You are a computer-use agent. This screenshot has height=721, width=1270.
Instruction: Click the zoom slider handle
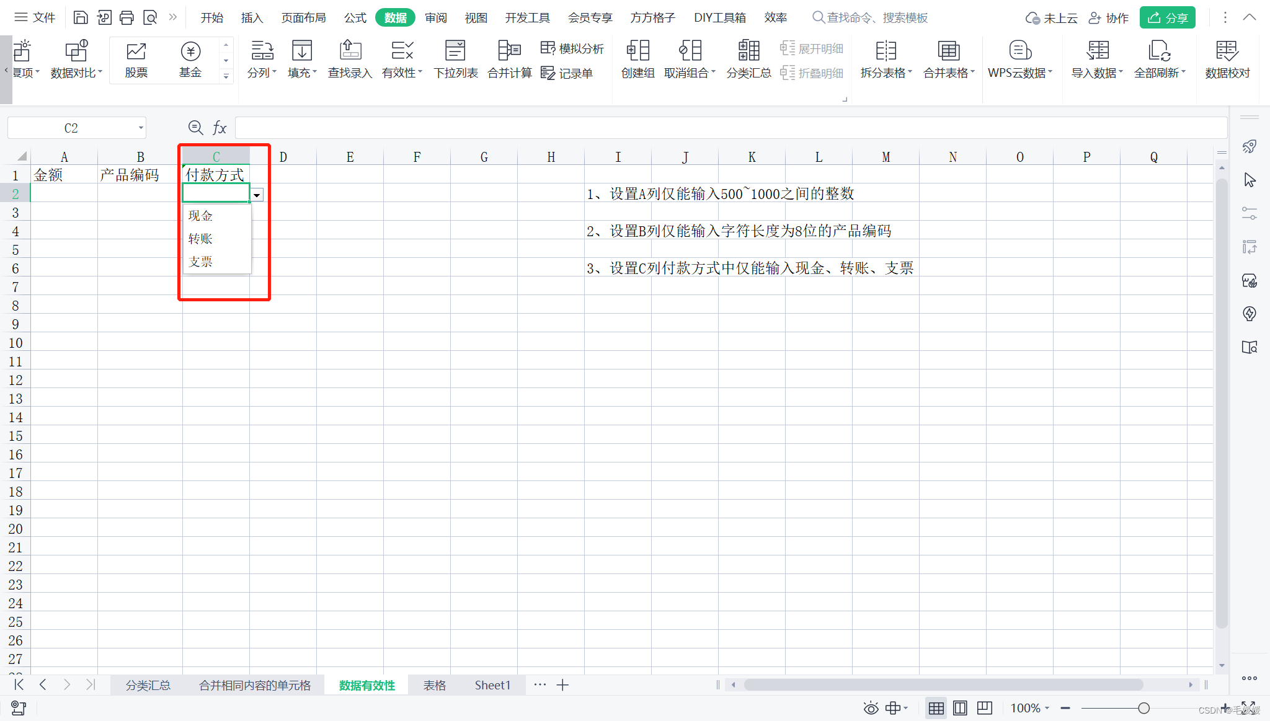1143,708
